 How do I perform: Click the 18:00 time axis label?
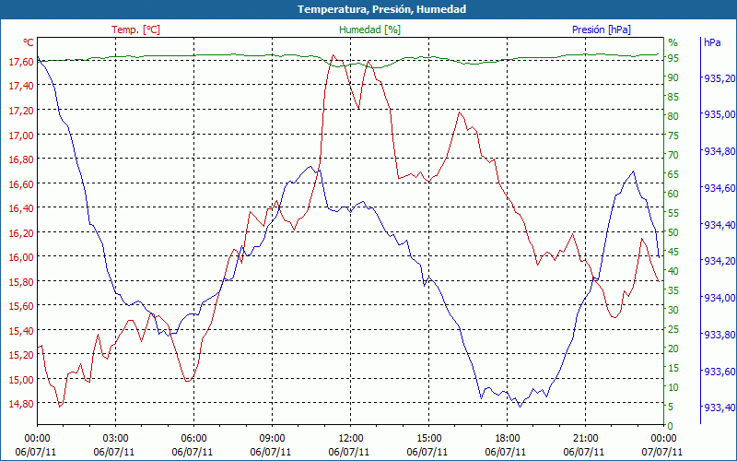pos(508,439)
